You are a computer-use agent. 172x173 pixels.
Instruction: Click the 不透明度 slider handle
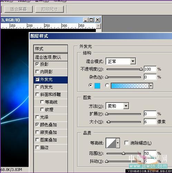(141, 69)
